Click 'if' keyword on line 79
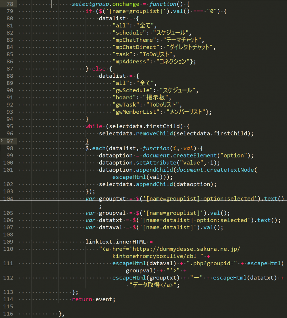This screenshot has height=318, width=287. [89, 11]
